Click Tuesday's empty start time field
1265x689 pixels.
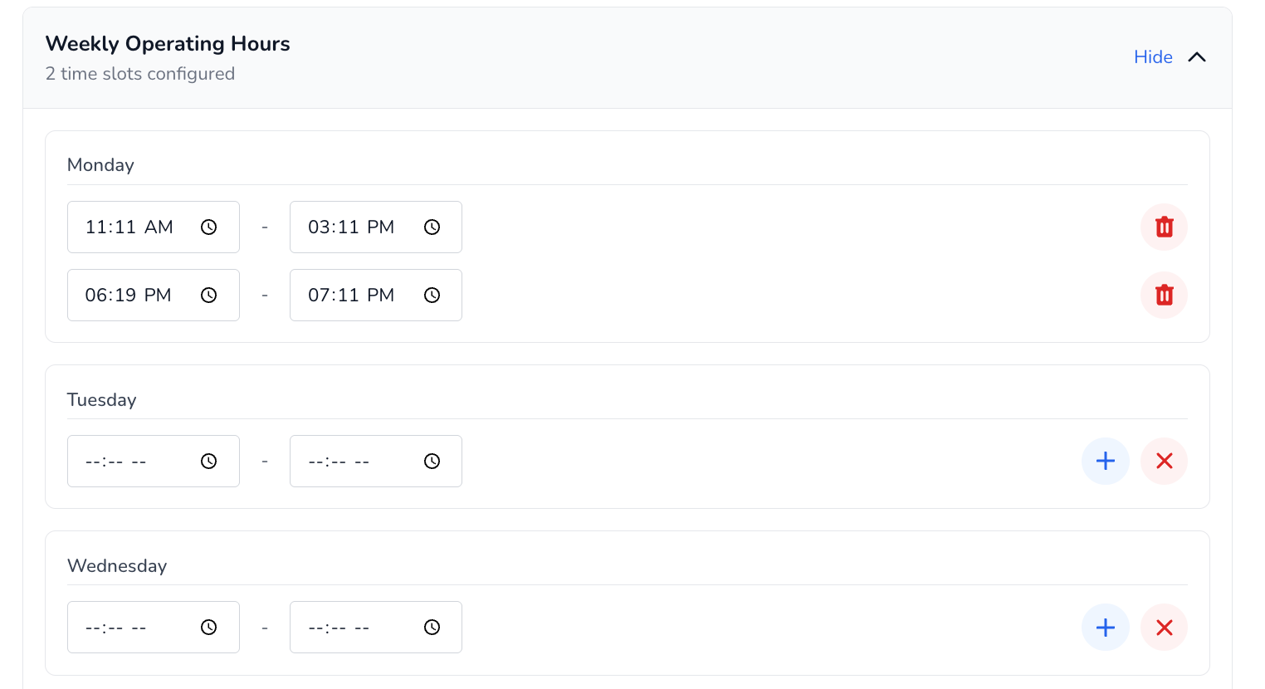tap(125, 462)
